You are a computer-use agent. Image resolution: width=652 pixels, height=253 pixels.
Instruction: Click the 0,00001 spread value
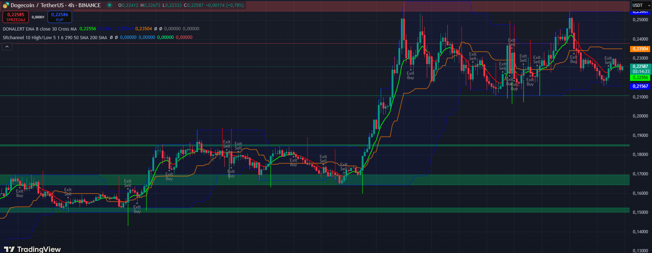(38, 17)
